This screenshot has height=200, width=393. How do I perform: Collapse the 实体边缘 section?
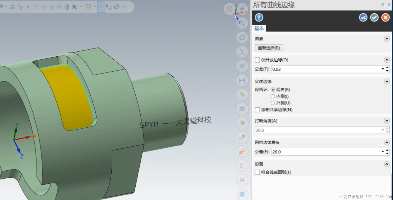pos(386,82)
